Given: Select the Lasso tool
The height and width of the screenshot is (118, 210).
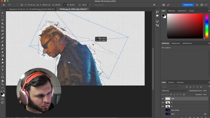Looking at the screenshot, I should coord(2,20).
